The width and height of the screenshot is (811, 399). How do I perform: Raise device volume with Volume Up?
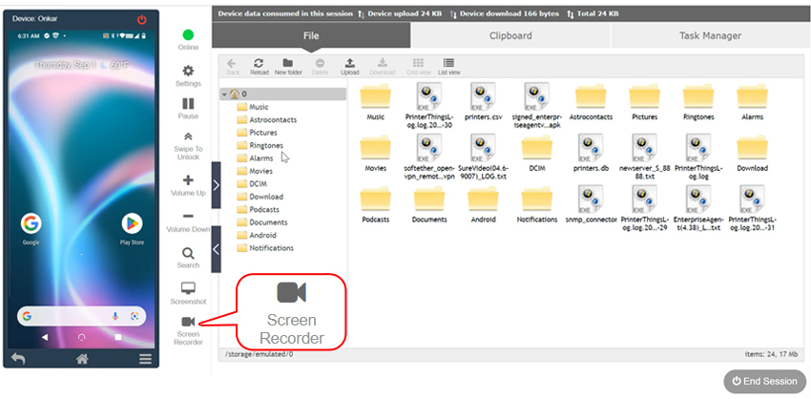[188, 185]
